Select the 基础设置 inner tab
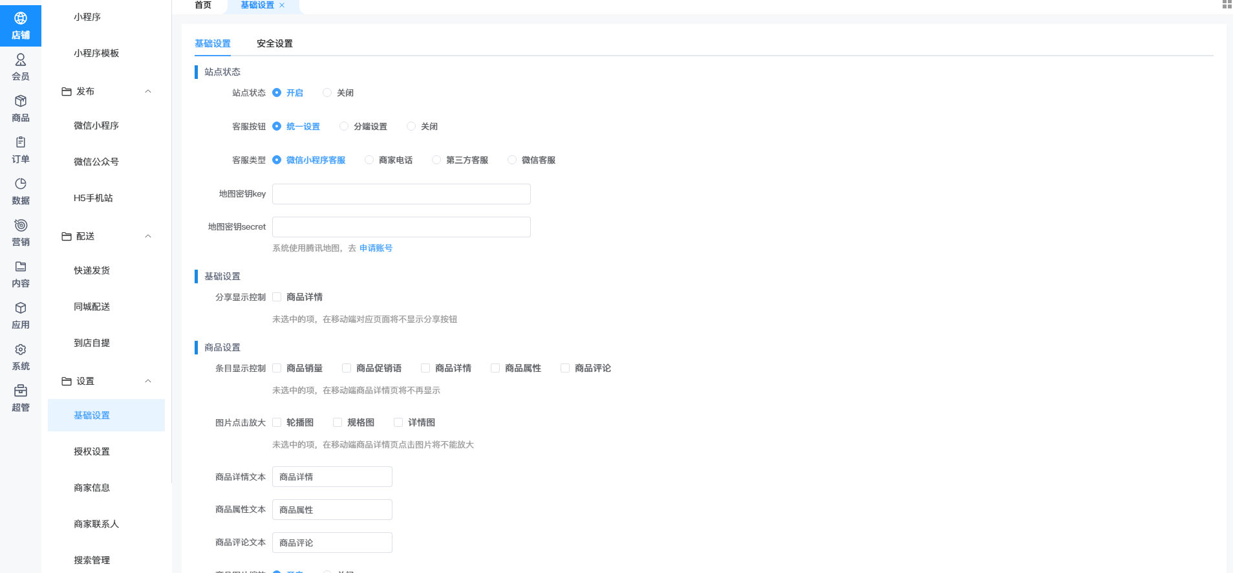The width and height of the screenshot is (1233, 573). [213, 43]
